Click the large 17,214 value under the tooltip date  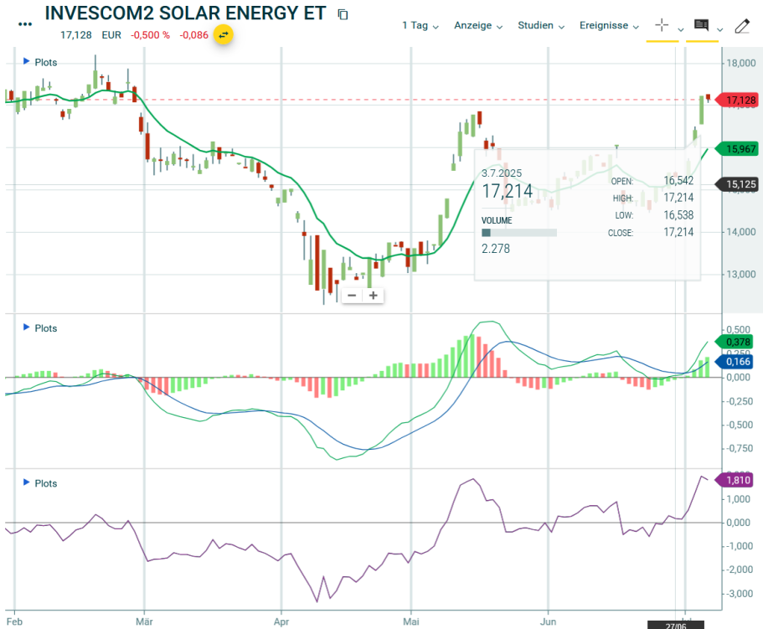[507, 192]
